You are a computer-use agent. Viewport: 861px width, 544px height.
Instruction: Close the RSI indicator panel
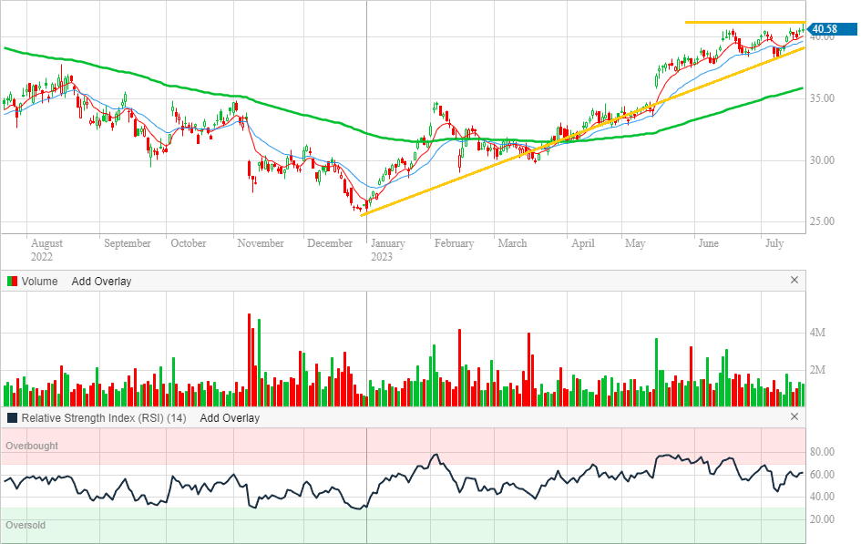[x=794, y=417]
